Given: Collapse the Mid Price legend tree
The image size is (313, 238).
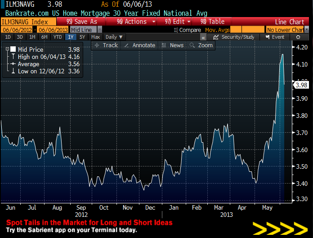Looking at the screenshot, I should [7, 49].
